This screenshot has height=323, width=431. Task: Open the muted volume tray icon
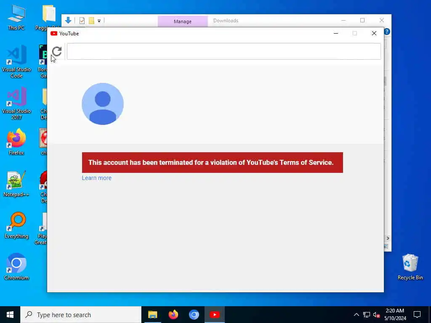(x=377, y=315)
